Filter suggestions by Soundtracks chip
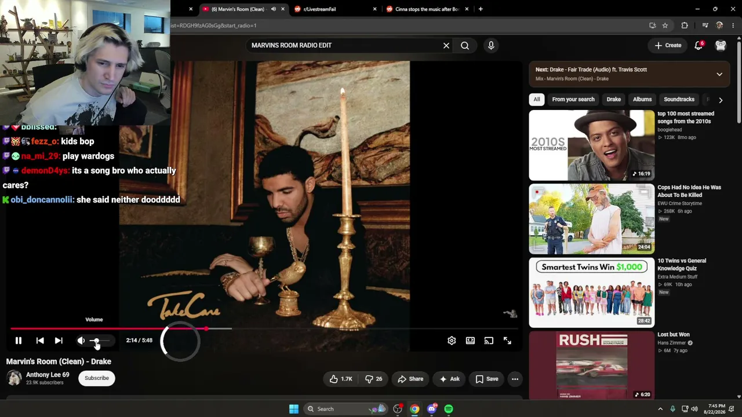Viewport: 742px width, 417px height. point(679,100)
